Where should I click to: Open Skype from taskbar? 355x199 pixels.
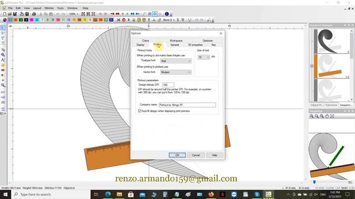pyautogui.click(x=257, y=194)
